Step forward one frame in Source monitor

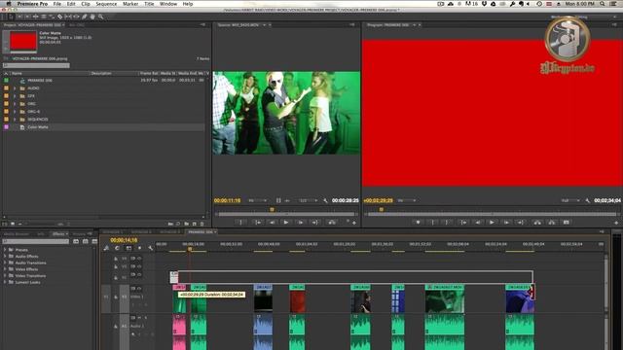pyautogui.click(x=301, y=223)
